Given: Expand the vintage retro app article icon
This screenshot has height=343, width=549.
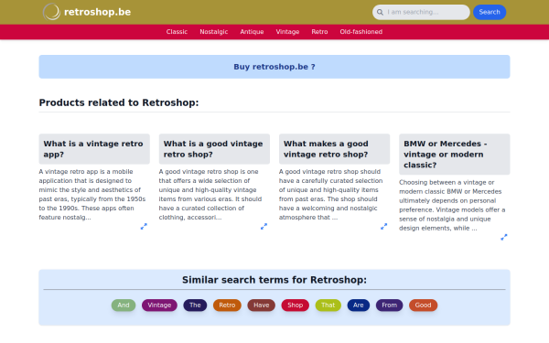Looking at the screenshot, I should click(x=144, y=227).
